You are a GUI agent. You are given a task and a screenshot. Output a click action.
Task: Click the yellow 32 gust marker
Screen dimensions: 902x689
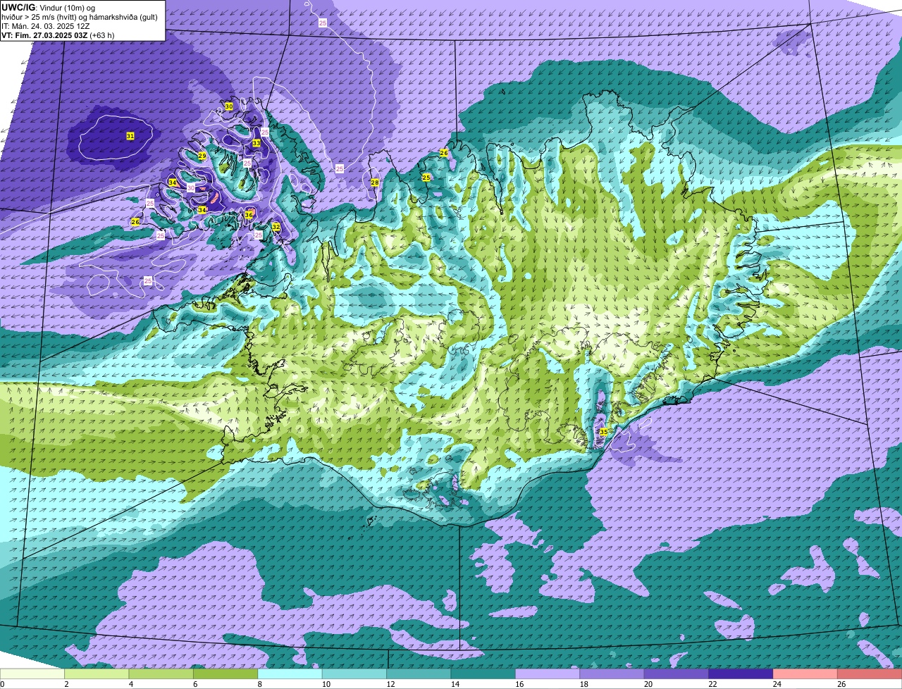click(x=276, y=227)
